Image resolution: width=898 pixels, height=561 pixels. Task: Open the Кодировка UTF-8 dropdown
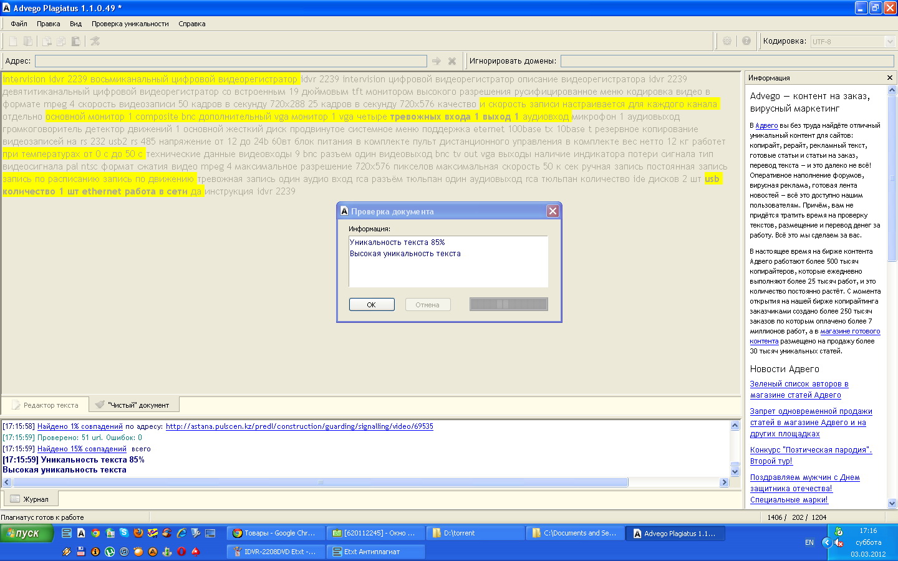[889, 41]
